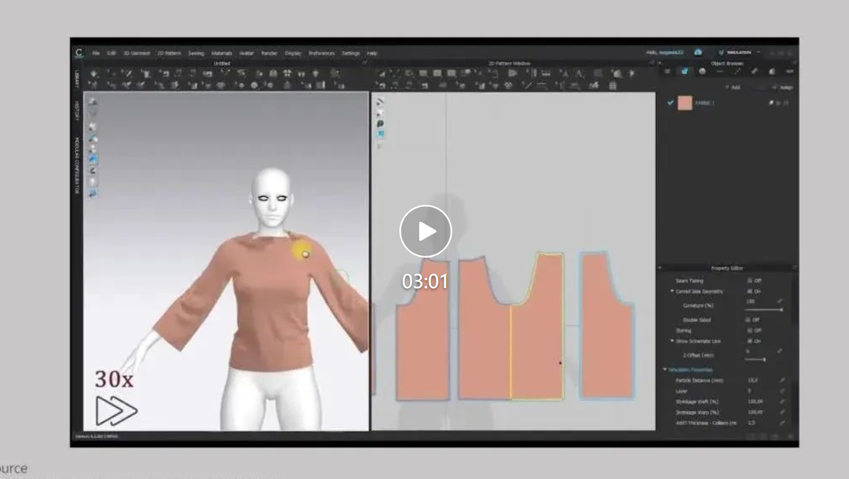The width and height of the screenshot is (849, 479).
Task: Adjust the Z-Offset (mm) slider
Action: pyautogui.click(x=756, y=359)
